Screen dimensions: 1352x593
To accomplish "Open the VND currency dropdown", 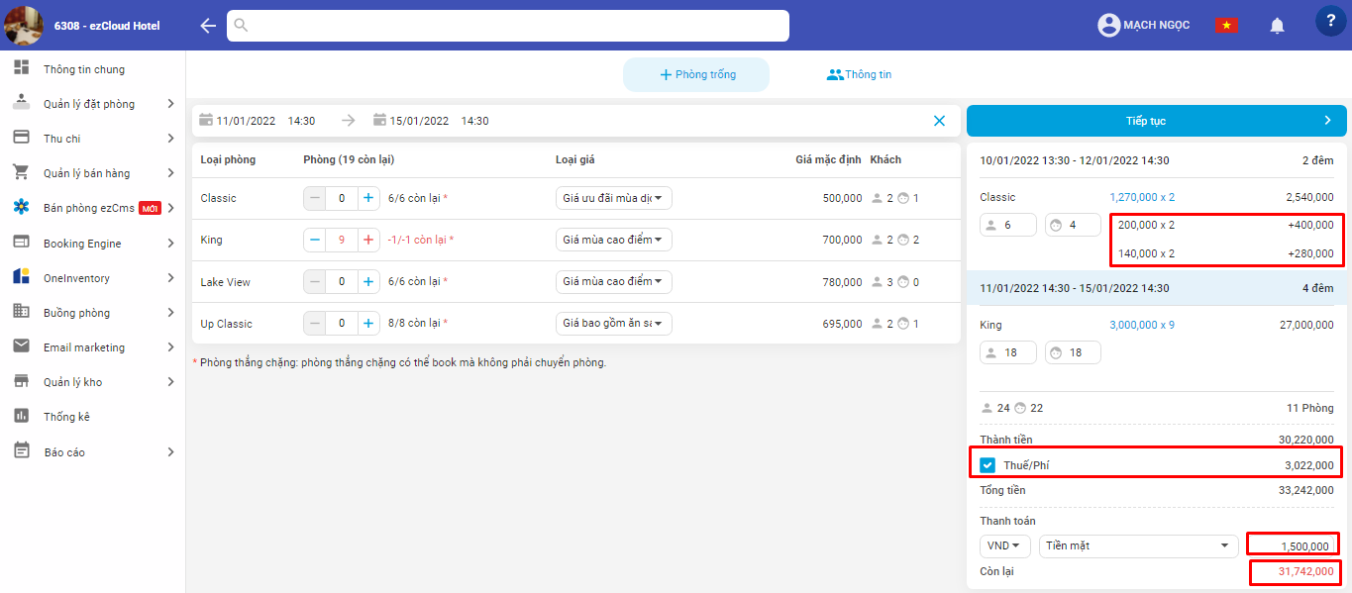I will 1004,545.
